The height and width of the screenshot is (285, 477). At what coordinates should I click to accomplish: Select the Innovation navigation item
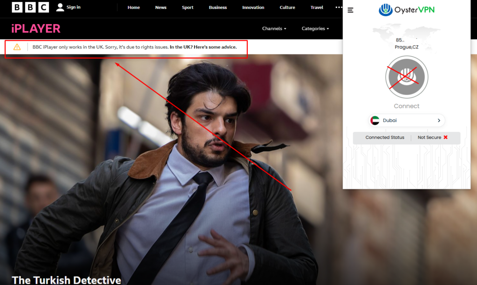[253, 7]
